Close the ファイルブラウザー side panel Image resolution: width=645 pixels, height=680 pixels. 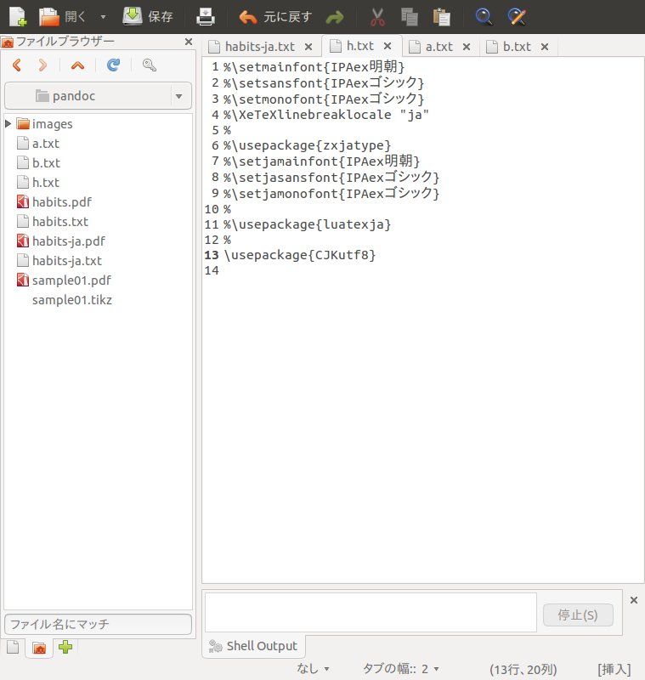click(189, 42)
